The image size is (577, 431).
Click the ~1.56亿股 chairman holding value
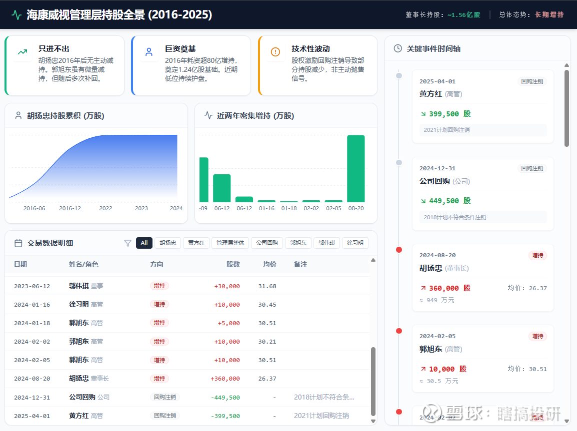point(463,14)
